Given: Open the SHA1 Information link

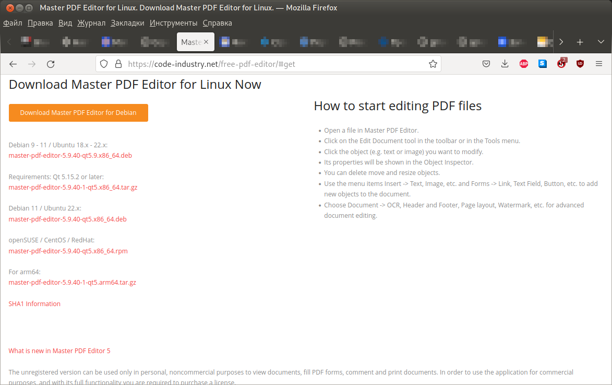Looking at the screenshot, I should (x=34, y=304).
